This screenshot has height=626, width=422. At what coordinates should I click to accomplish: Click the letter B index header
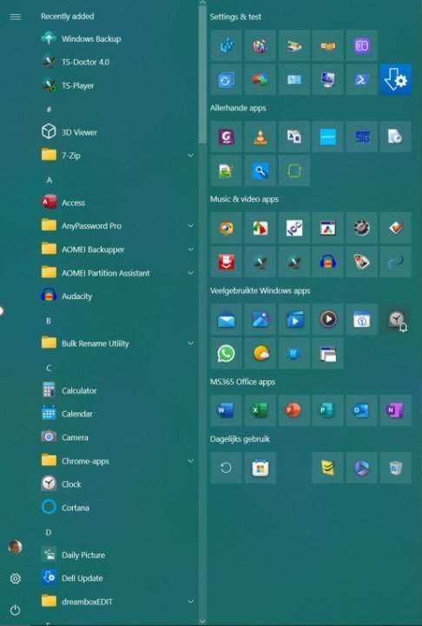(x=49, y=321)
